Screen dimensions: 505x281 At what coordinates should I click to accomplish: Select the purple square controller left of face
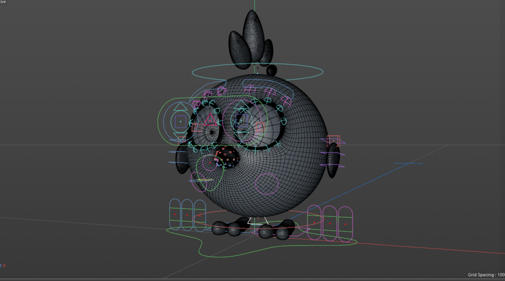[180, 122]
